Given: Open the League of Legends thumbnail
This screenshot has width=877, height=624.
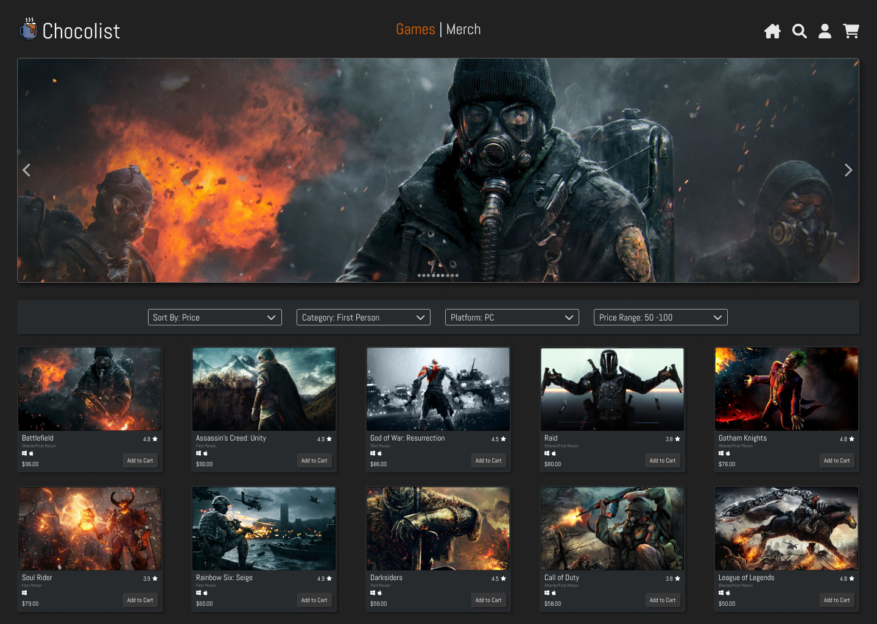Looking at the screenshot, I should click(787, 529).
